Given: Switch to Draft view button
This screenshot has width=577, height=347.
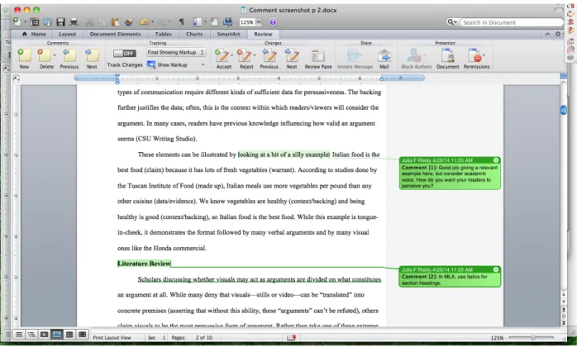Looking at the screenshot, I should click(x=19, y=335).
